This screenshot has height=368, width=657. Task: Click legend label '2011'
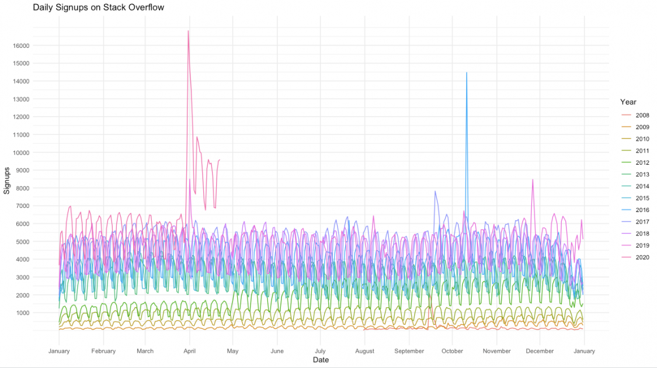642,151
